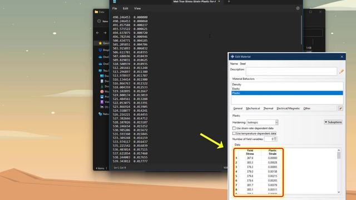356x200 pixels.
Task: Decrease number of field variables
Action: click(275, 140)
